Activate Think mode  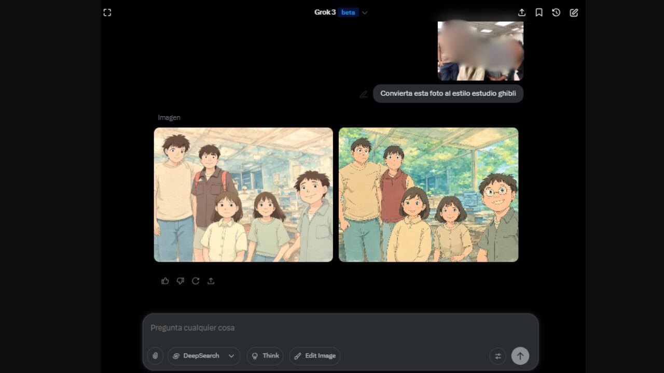(x=265, y=356)
